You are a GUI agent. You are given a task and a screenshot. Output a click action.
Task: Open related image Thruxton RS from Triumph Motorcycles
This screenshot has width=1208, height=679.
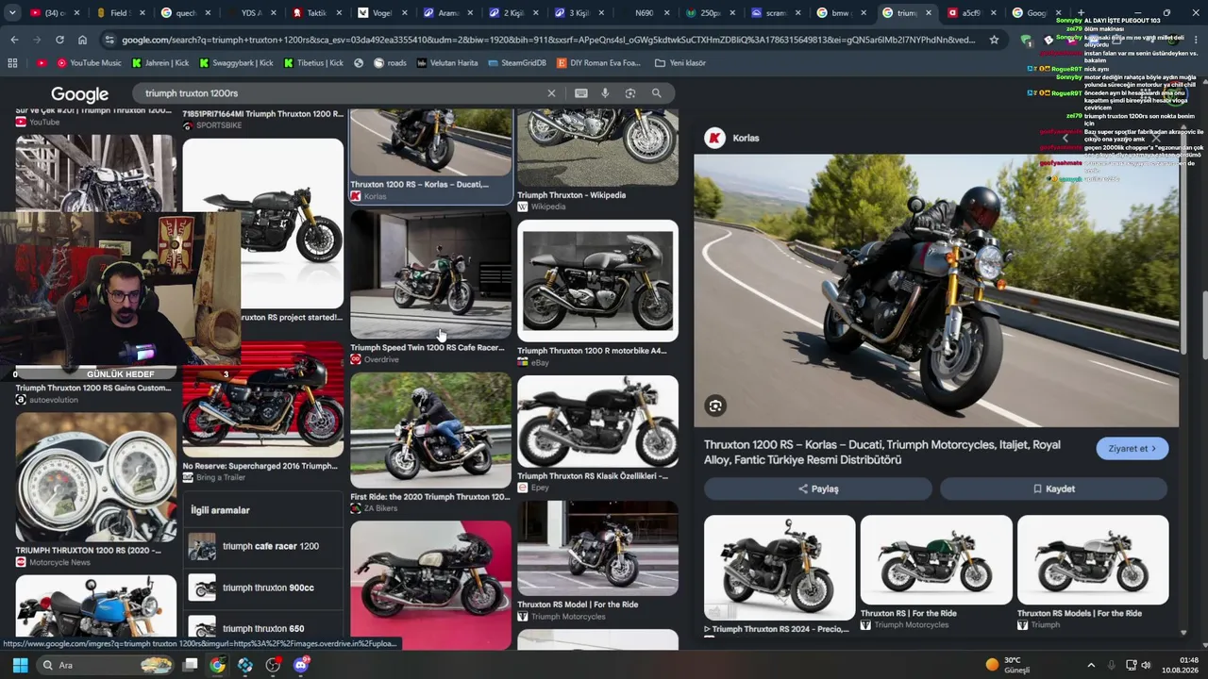point(936,559)
